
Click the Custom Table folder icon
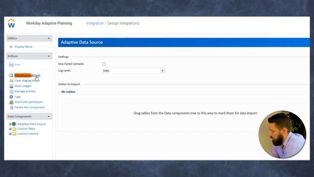(14, 129)
